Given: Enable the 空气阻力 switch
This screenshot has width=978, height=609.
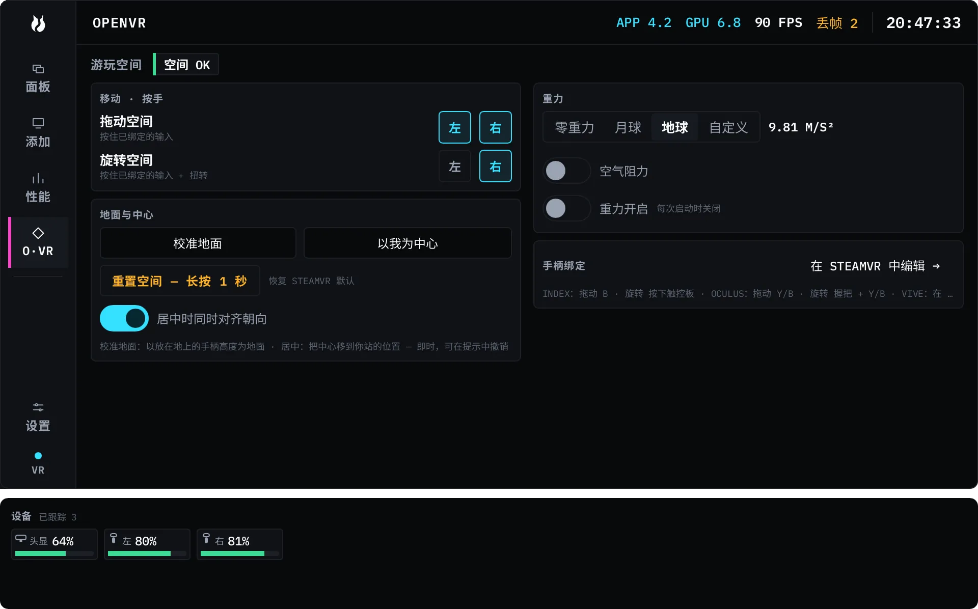Looking at the screenshot, I should [x=567, y=171].
